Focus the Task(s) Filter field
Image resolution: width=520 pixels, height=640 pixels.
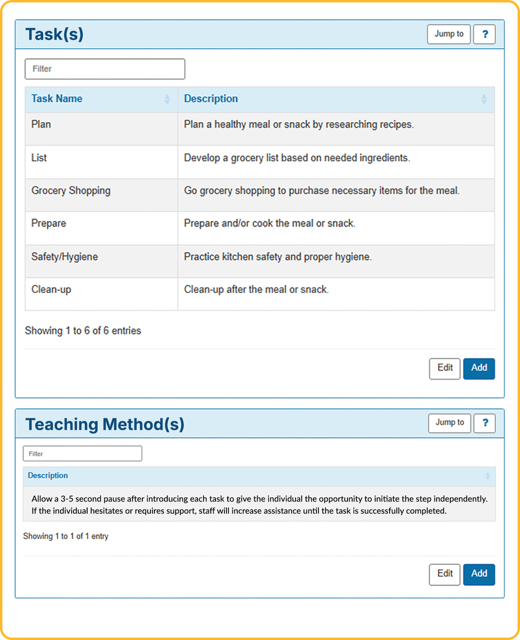(x=105, y=69)
